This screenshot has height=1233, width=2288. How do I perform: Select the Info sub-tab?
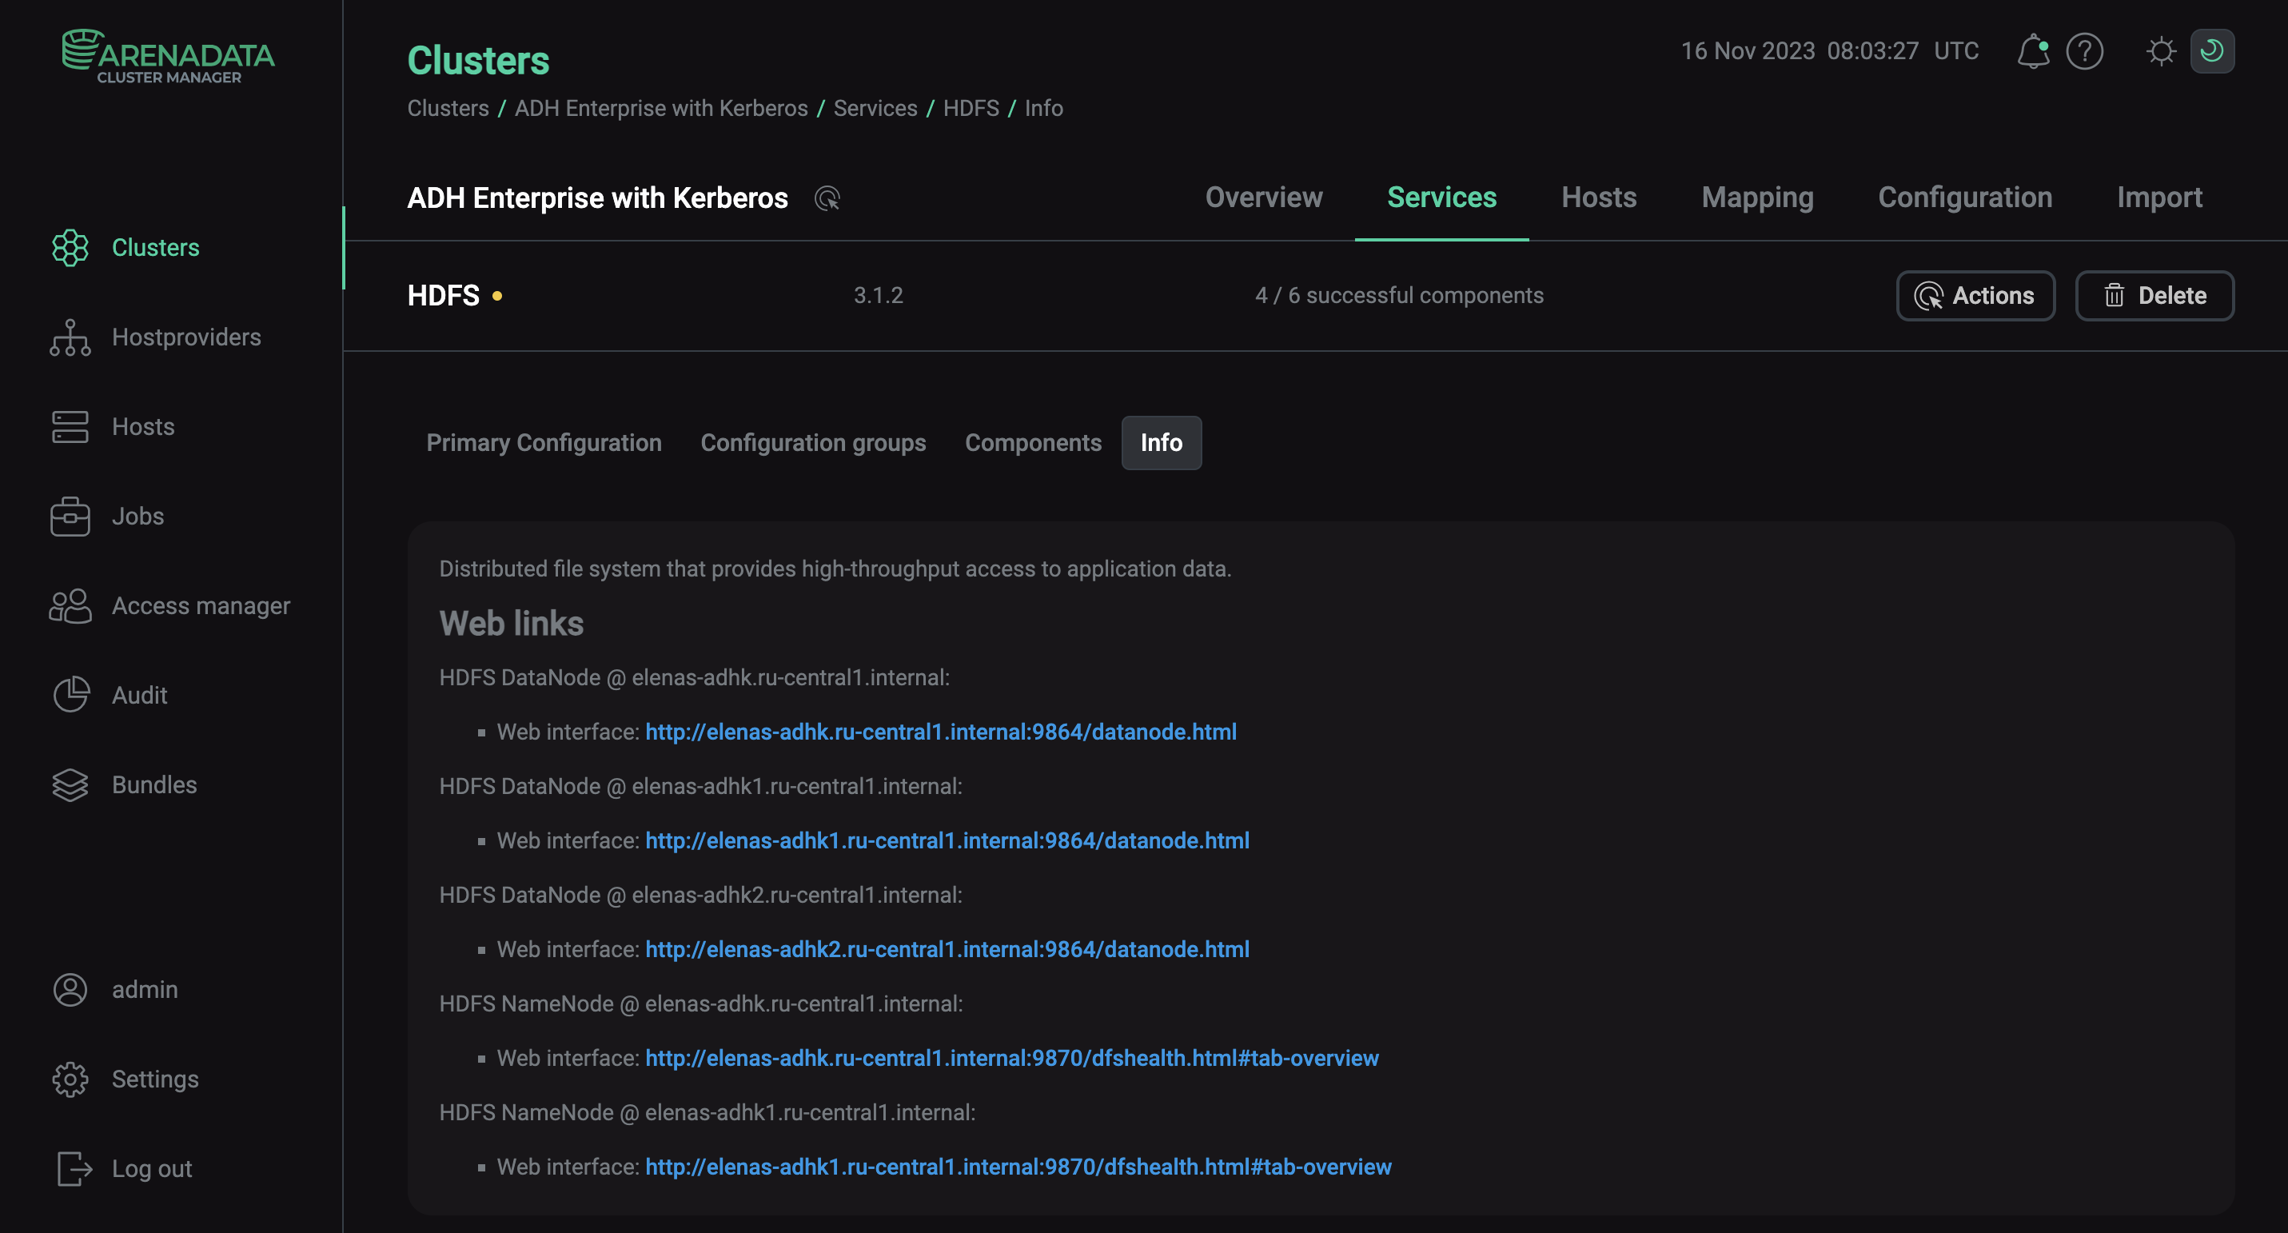click(1161, 442)
